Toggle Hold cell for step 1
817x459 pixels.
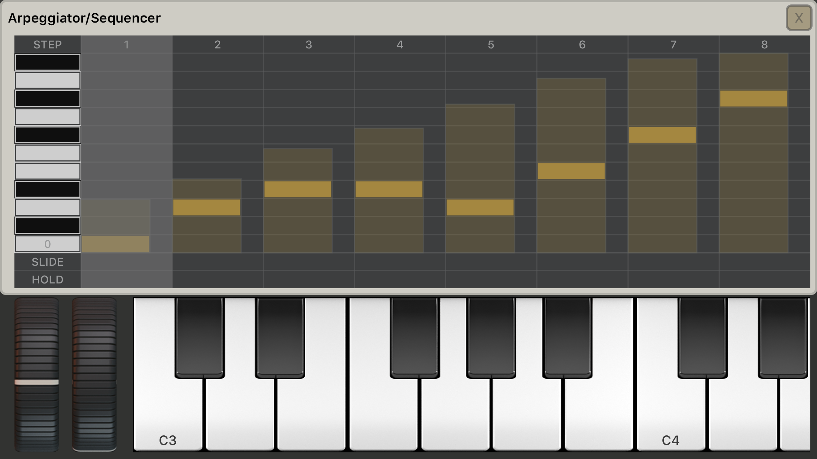click(127, 279)
